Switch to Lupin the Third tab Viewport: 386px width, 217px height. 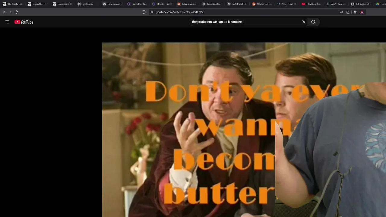pyautogui.click(x=38, y=4)
